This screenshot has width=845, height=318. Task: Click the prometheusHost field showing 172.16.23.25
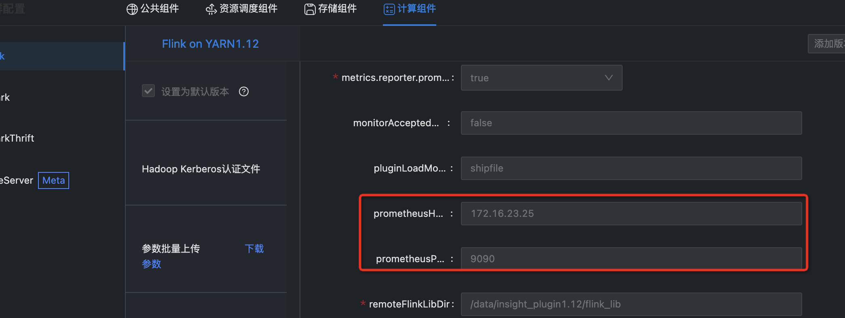click(x=631, y=213)
